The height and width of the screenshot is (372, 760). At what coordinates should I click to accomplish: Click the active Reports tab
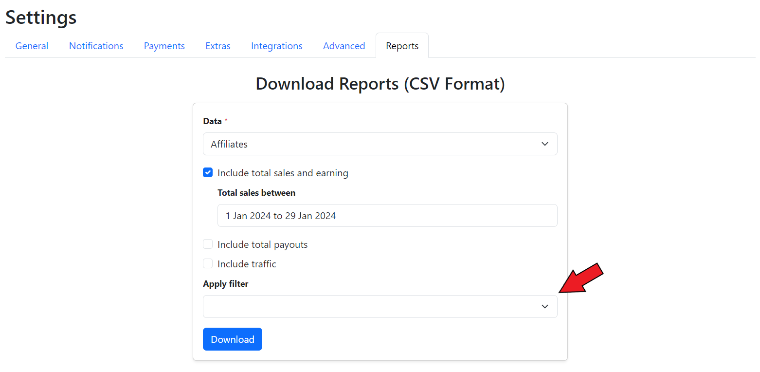coord(402,46)
